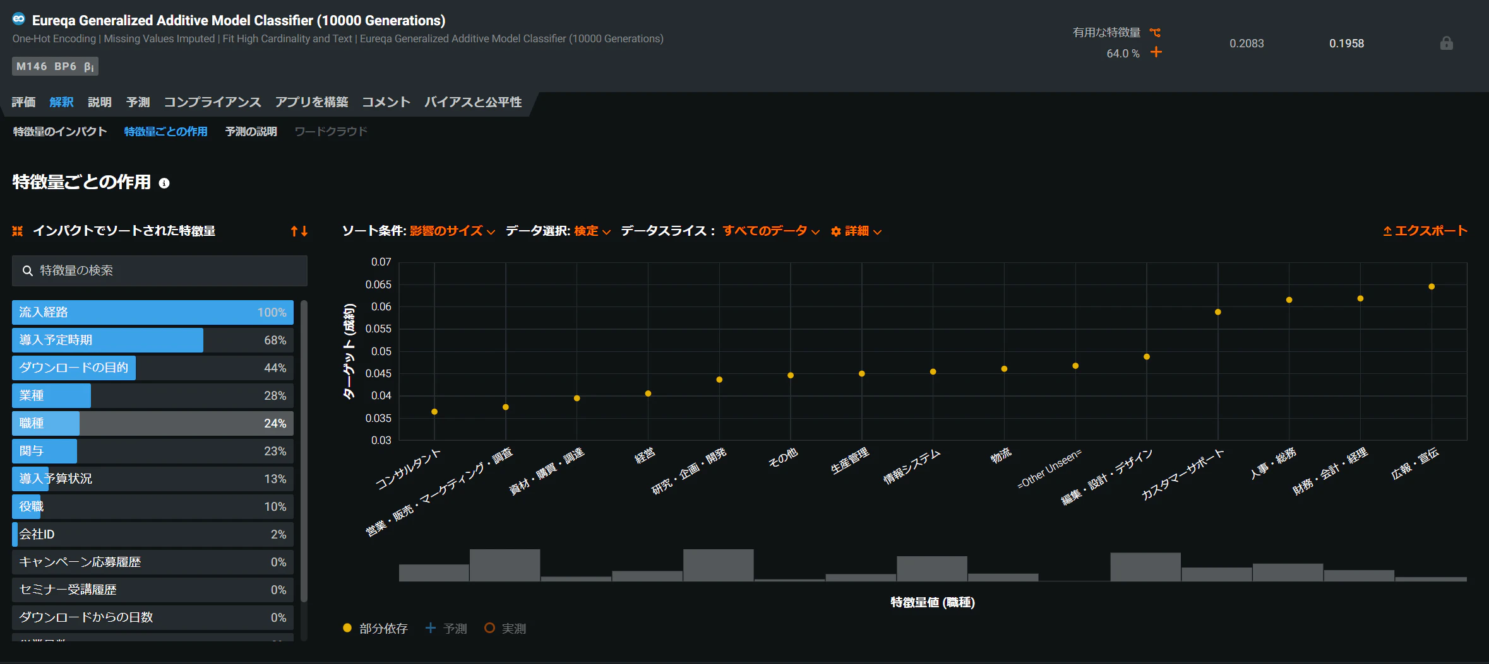Screen dimensions: 1489x664
Task: Click the 特徴量の検索 search field
Action: (160, 271)
